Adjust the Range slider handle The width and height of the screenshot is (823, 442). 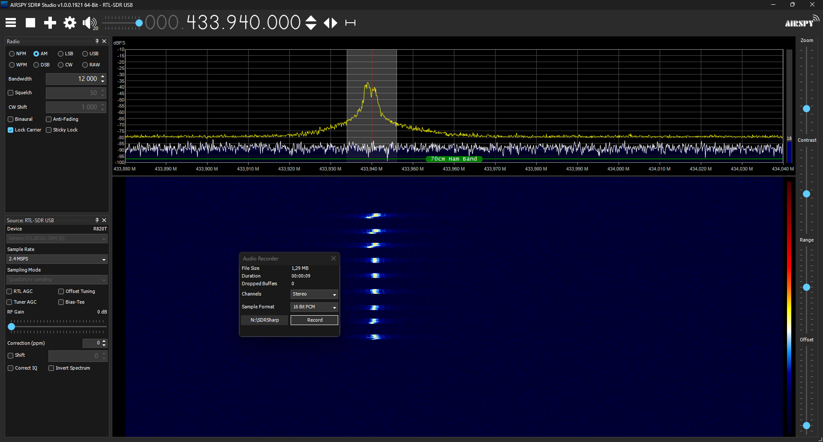806,287
